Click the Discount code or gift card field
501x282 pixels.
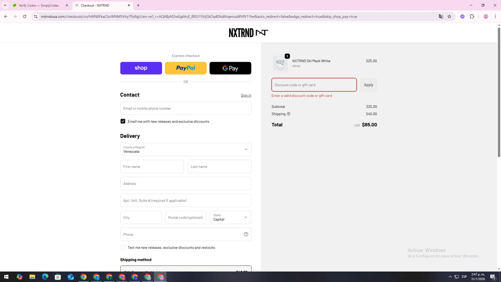point(314,85)
